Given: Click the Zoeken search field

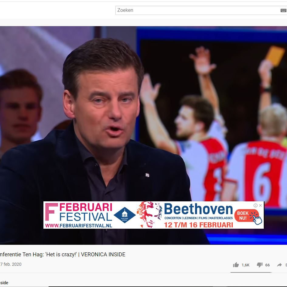Looking at the screenshot, I should click(197, 10).
